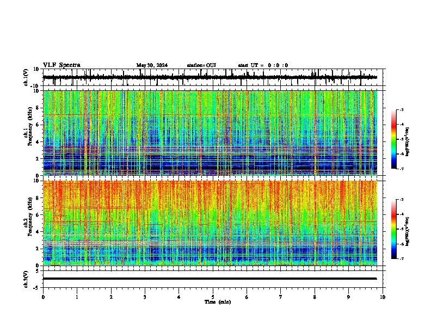Click the "VLF Spectra" plot title

tap(61, 65)
